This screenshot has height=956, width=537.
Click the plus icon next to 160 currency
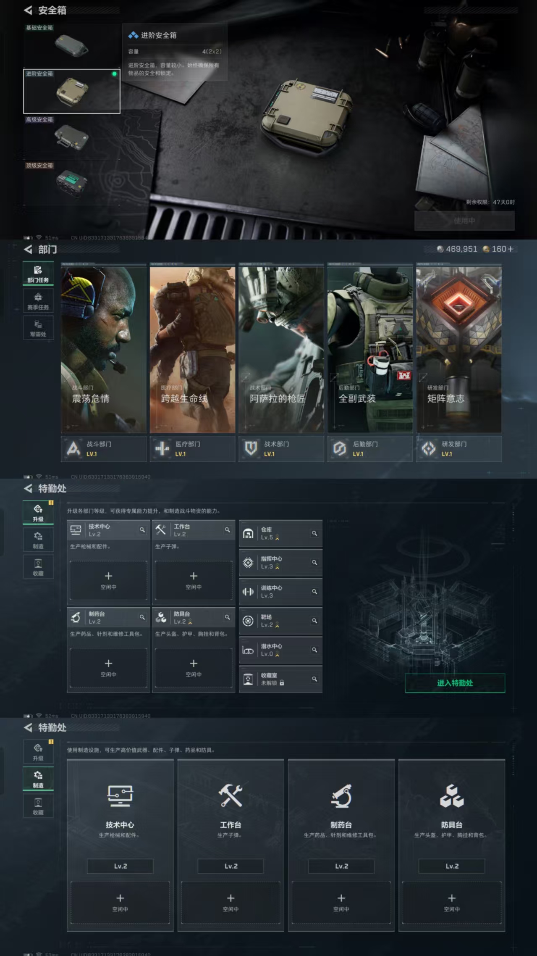(511, 249)
